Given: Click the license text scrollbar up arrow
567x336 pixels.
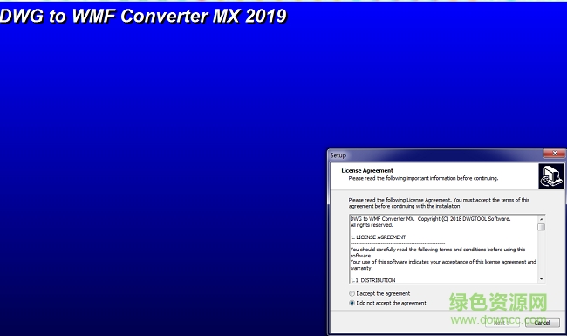Looking at the screenshot, I should [542, 219].
